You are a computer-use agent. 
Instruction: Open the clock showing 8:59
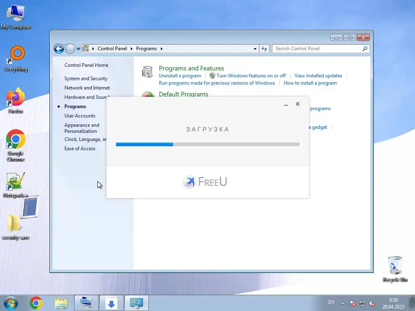pyautogui.click(x=393, y=303)
